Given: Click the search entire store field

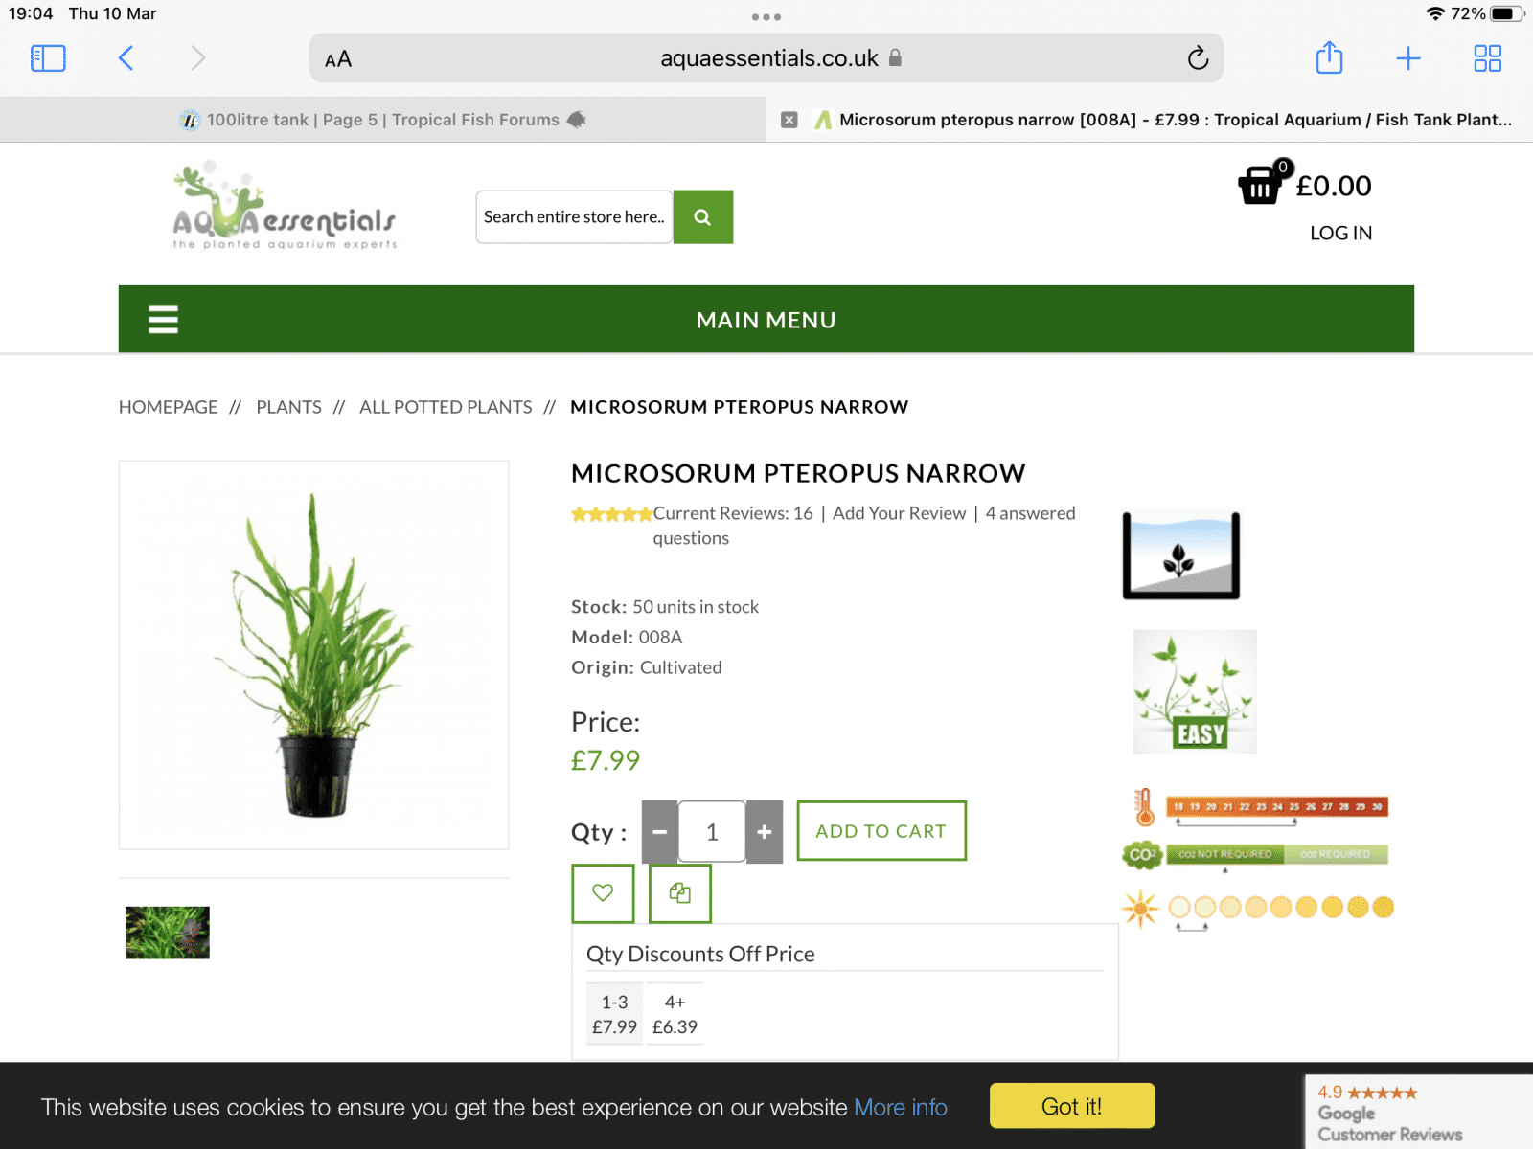Looking at the screenshot, I should click(x=574, y=217).
